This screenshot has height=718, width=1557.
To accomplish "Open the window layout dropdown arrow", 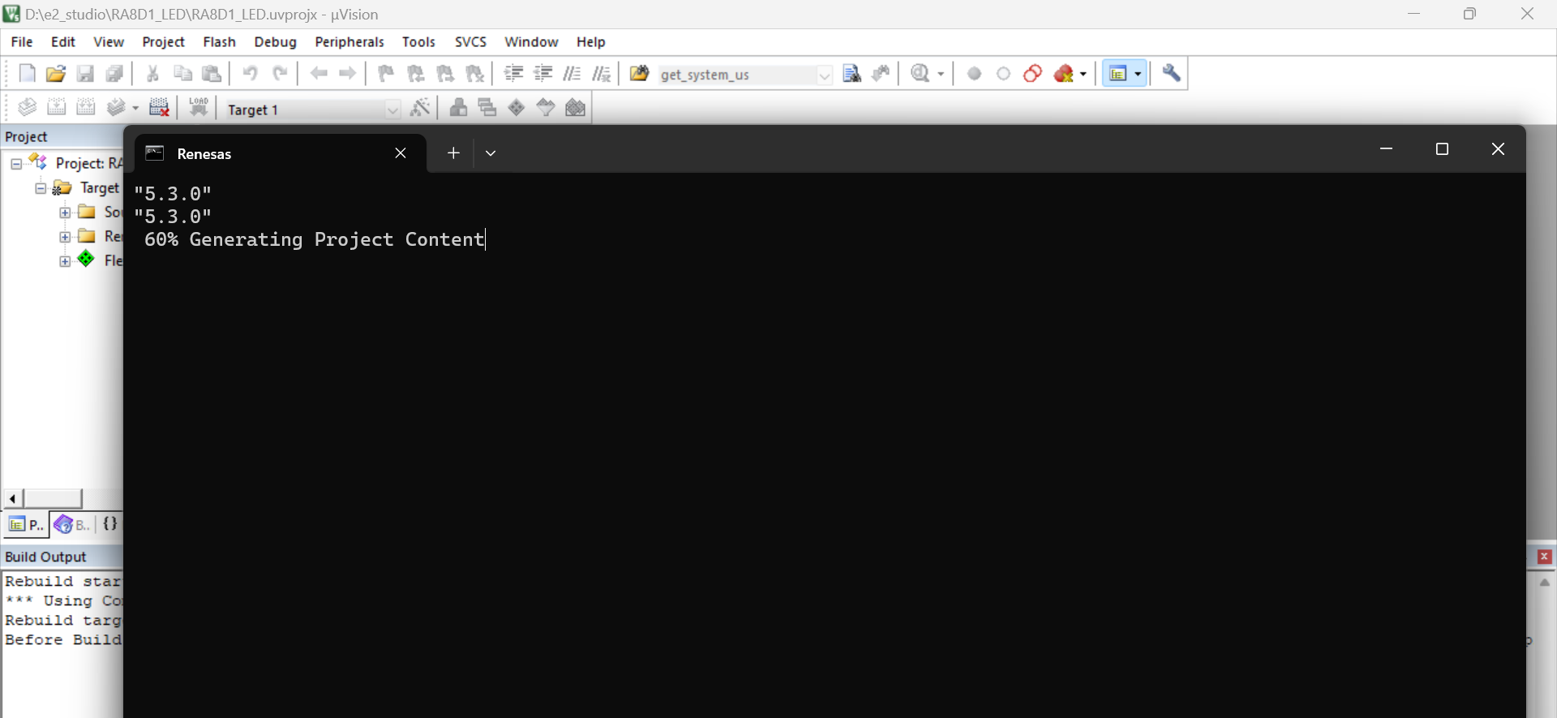I will 1138,74.
